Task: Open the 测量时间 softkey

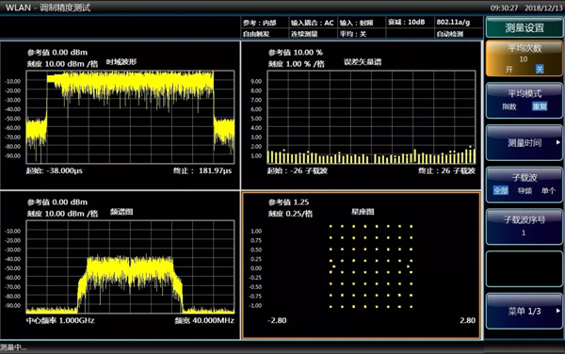Action: tap(525, 142)
